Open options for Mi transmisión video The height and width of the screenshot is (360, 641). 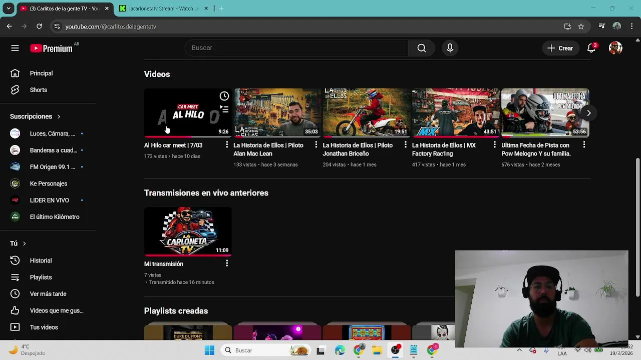pyautogui.click(x=227, y=263)
